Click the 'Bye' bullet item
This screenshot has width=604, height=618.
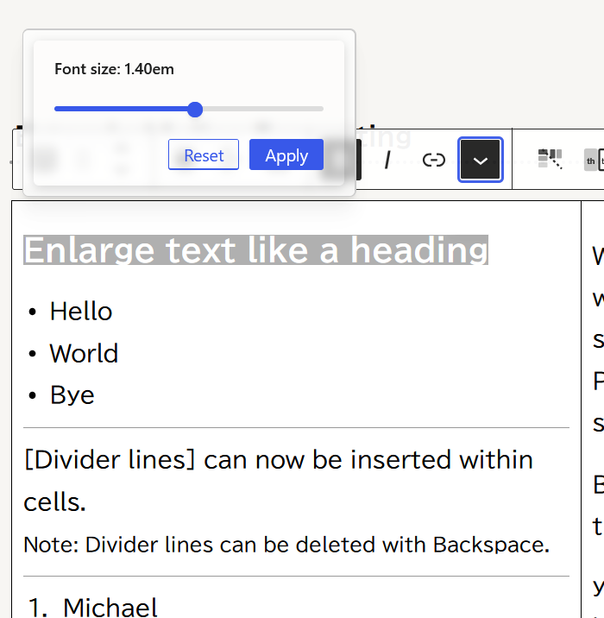click(72, 395)
